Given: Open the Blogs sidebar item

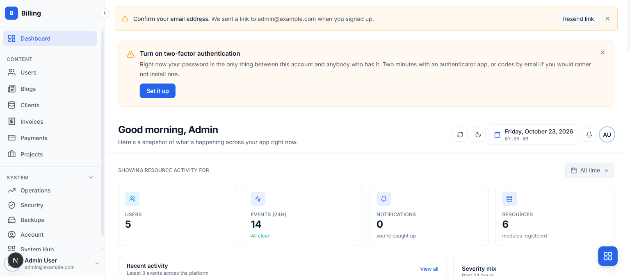Looking at the screenshot, I should click(x=50, y=89).
